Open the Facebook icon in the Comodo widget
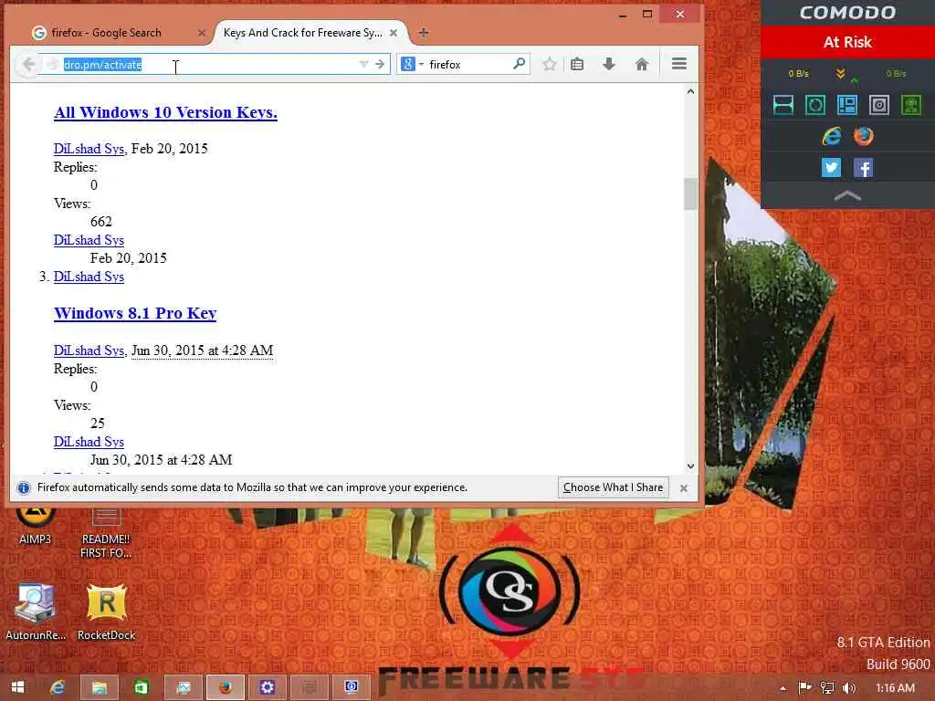Image resolution: width=935 pixels, height=701 pixels. [x=863, y=168]
